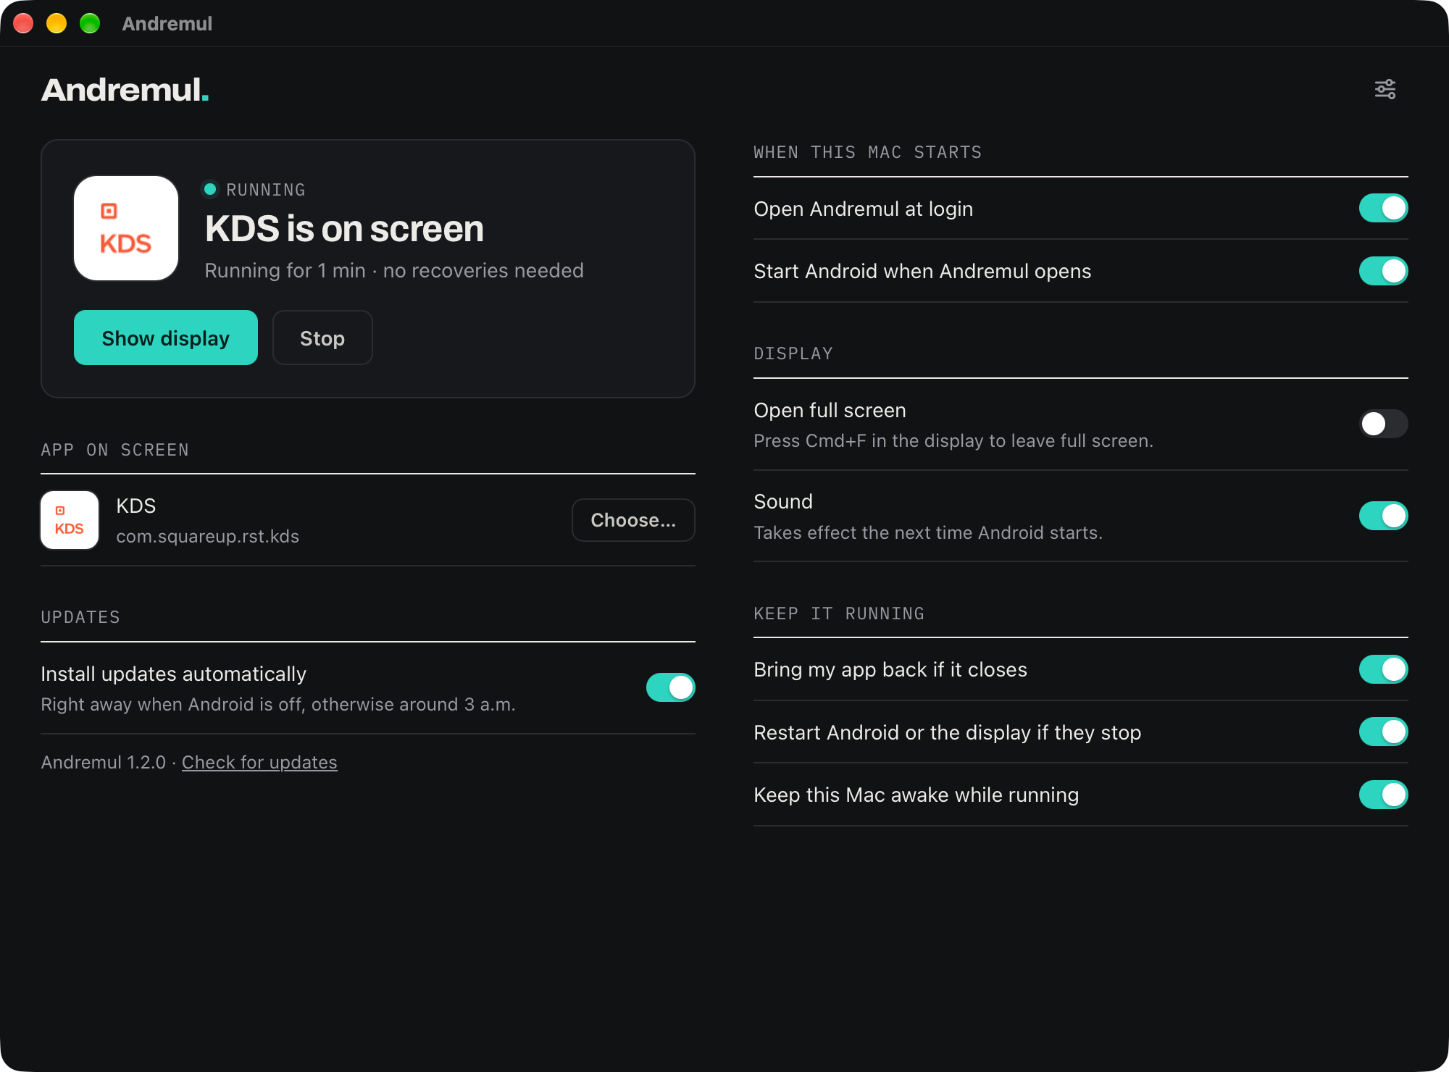The image size is (1449, 1072).
Task: Click "Running for 1 min" status text
Action: [285, 271]
